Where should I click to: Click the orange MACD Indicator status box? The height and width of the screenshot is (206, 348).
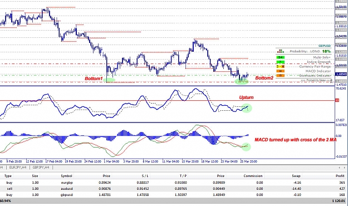[280, 71]
